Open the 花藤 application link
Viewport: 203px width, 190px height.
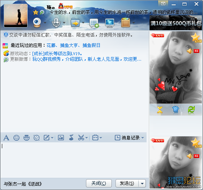point(51,45)
